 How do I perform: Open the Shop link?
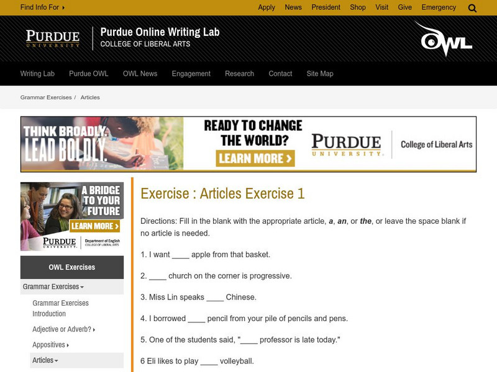pos(358,7)
